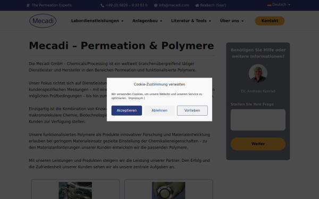The image size is (319, 199).
Task: Click the lab equipment thumbnail image
Action: tap(75, 191)
